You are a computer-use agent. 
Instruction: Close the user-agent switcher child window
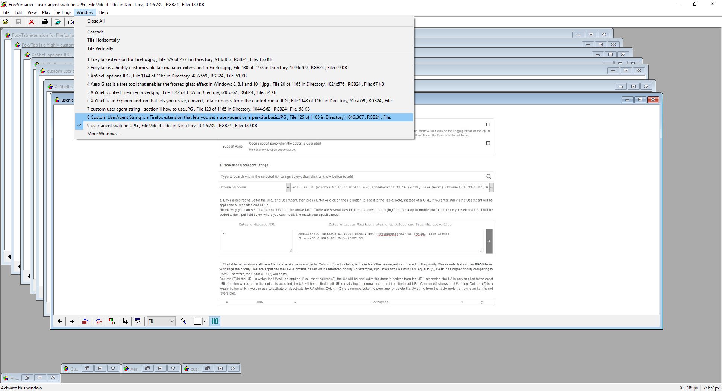(x=653, y=100)
